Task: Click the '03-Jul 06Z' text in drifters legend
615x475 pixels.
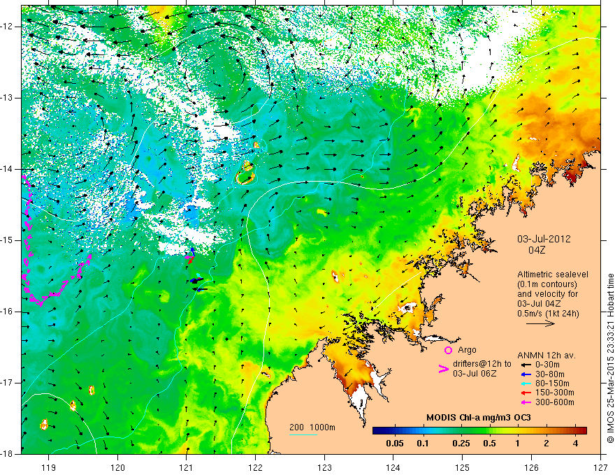Action: click(x=475, y=374)
